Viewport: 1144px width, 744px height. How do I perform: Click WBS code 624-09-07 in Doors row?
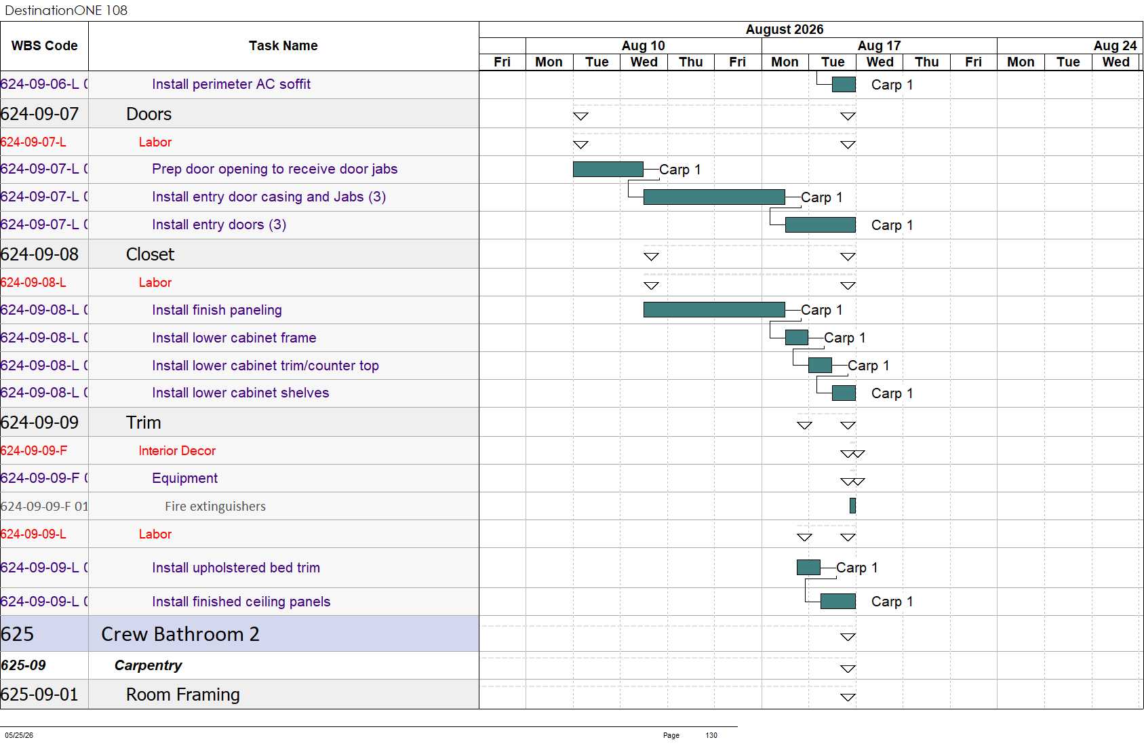click(40, 114)
